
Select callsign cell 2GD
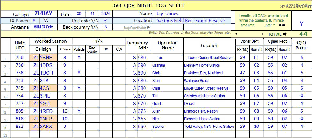click(48, 103)
